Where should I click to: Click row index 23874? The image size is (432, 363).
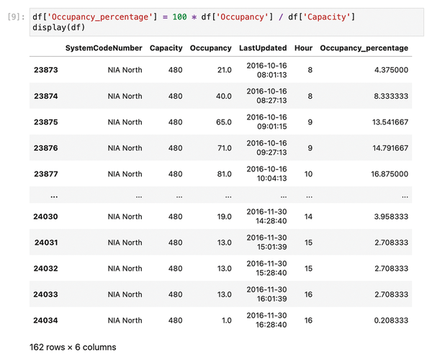46,97
